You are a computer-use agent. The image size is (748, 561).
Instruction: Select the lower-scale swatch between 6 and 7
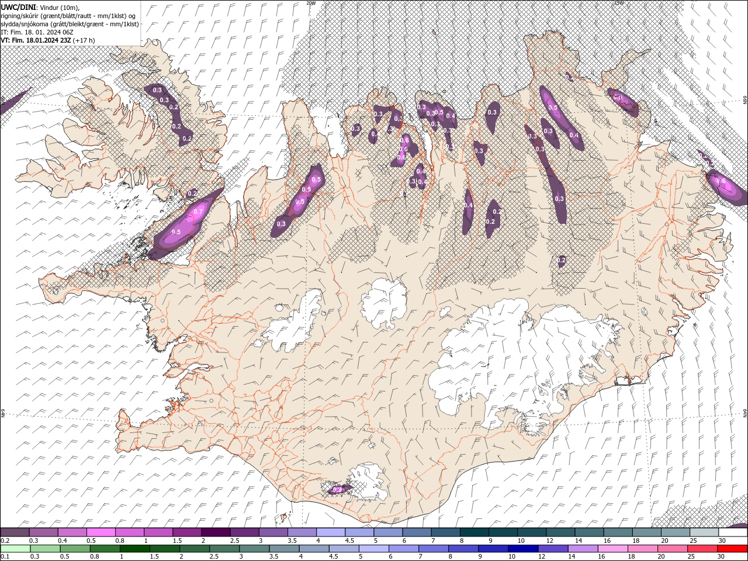403,549
